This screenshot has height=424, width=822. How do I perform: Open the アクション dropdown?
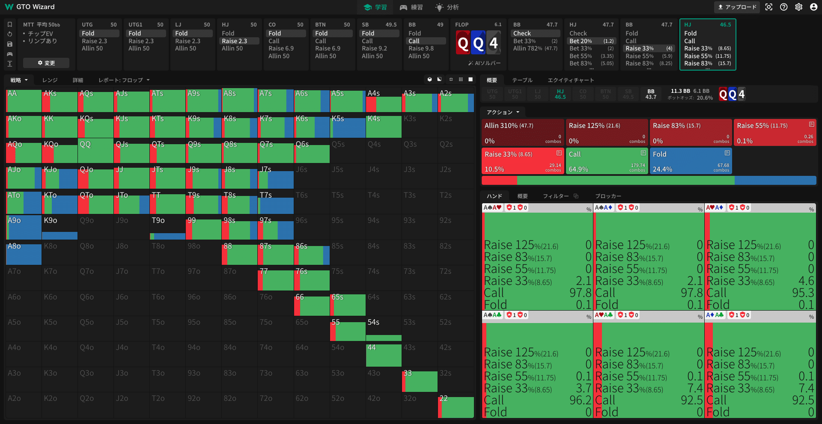[503, 112]
